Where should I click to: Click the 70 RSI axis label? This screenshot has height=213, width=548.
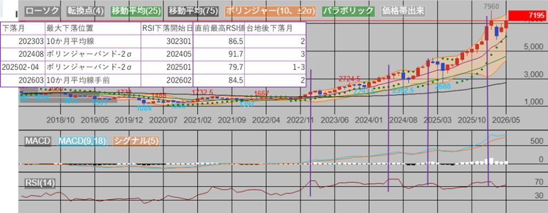pyautogui.click(x=539, y=182)
